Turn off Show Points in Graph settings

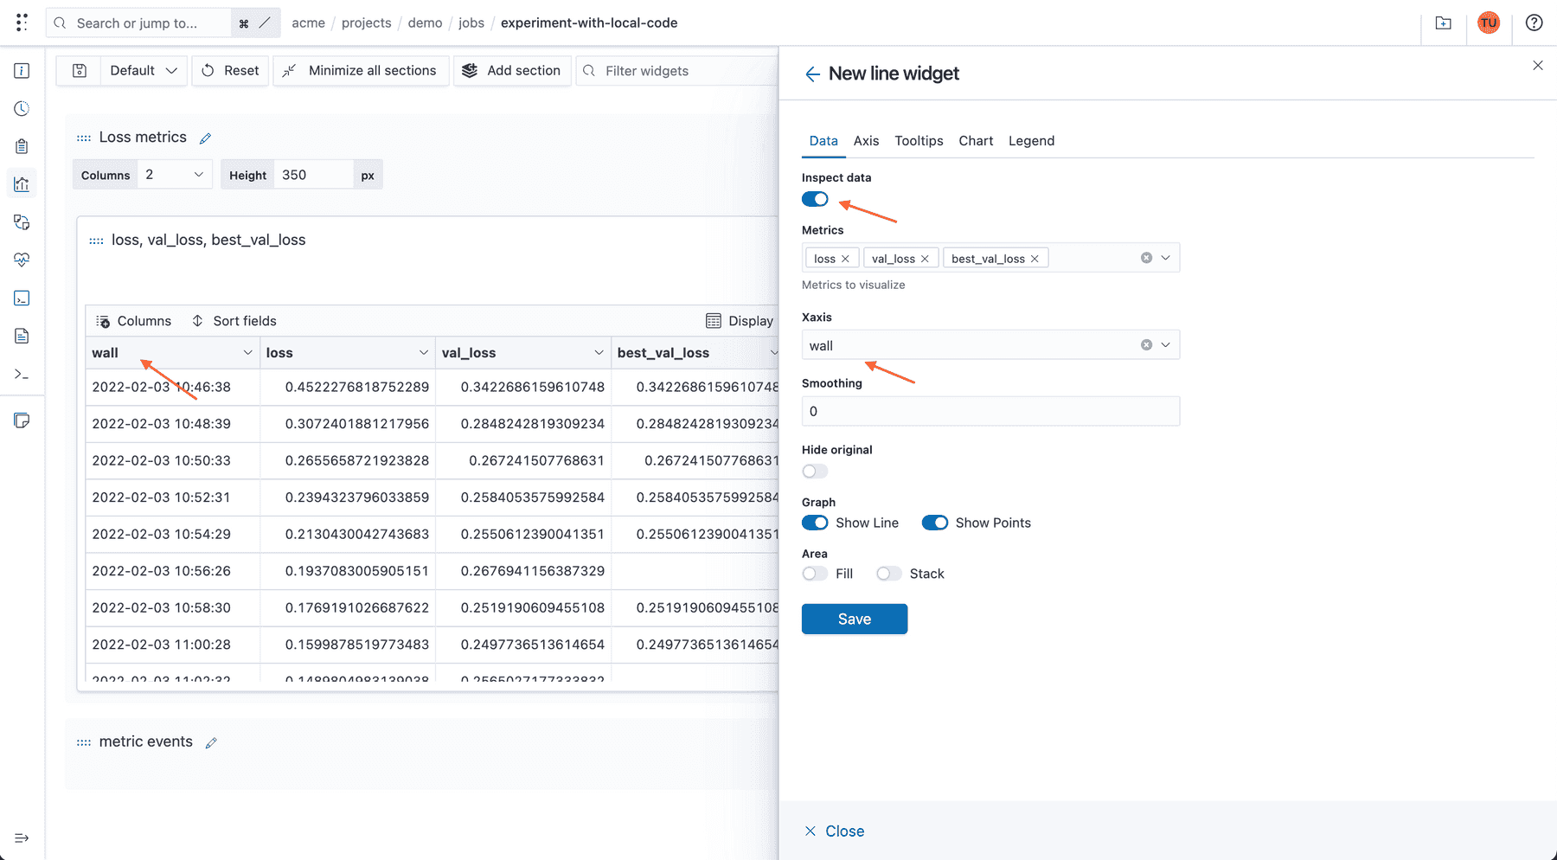point(935,523)
